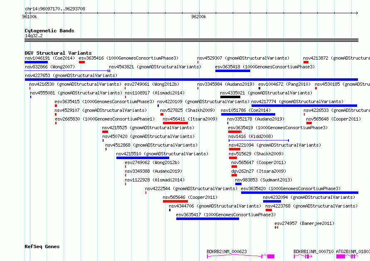Click dgv262n27 (Itsara2009) label
The image size is (370, 261).
[259, 171]
